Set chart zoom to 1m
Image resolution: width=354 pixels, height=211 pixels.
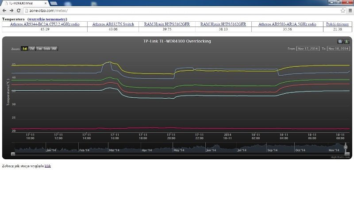tap(39, 49)
